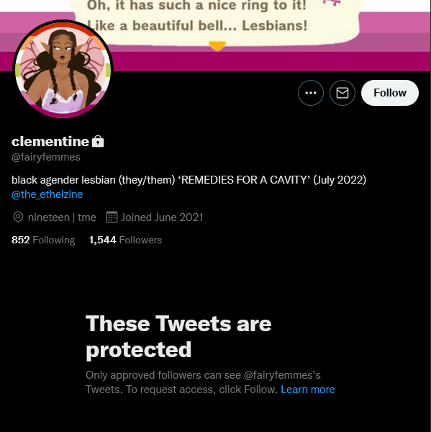
Task: Open the three-dot more options menu
Action: point(311,93)
